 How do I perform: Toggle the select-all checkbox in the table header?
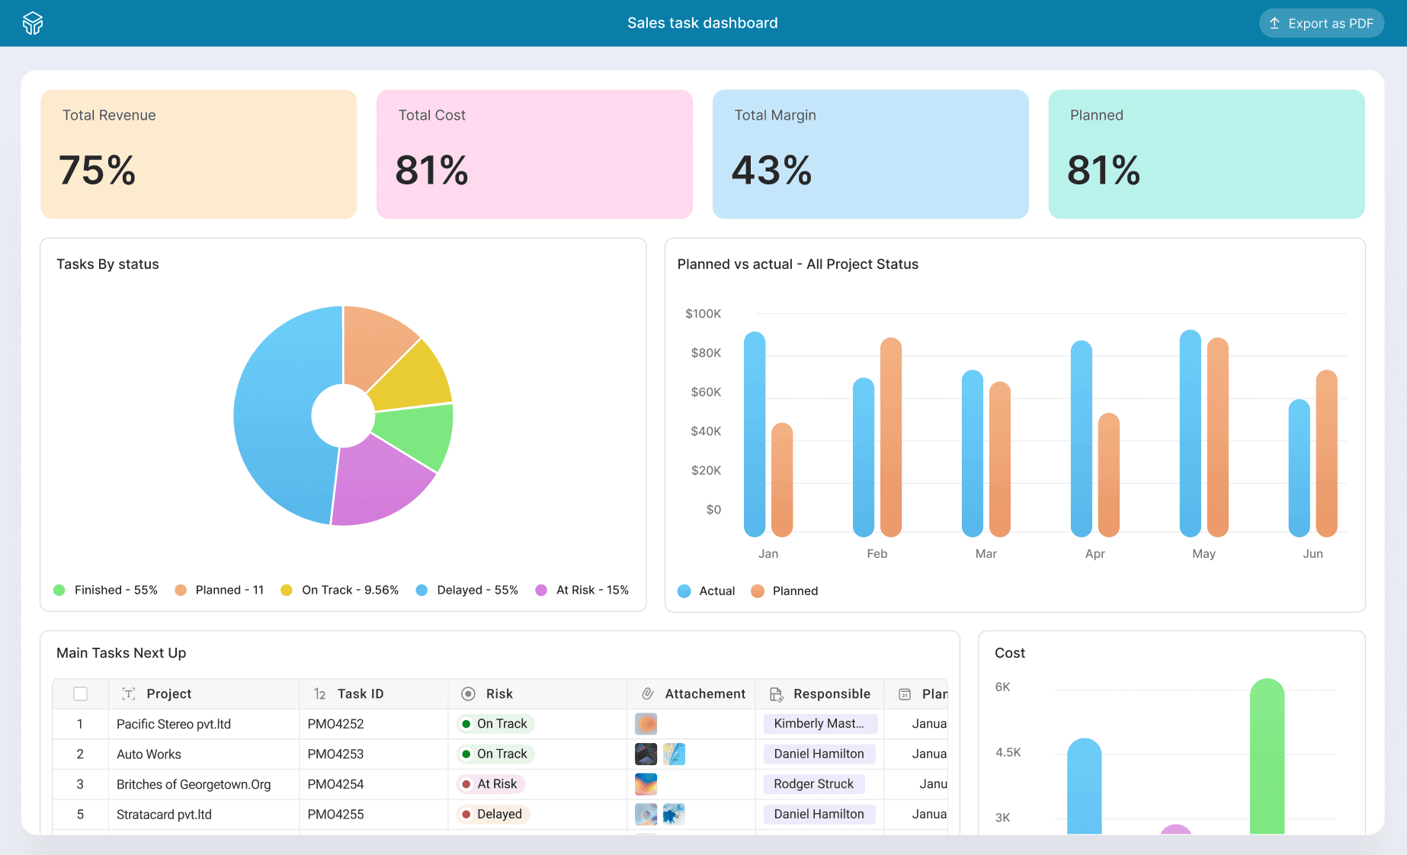[80, 693]
